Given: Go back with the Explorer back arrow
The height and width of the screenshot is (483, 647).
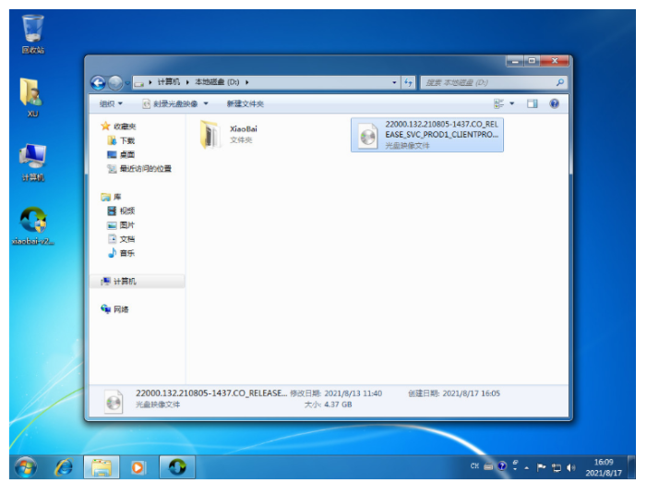Looking at the screenshot, I should tap(98, 83).
